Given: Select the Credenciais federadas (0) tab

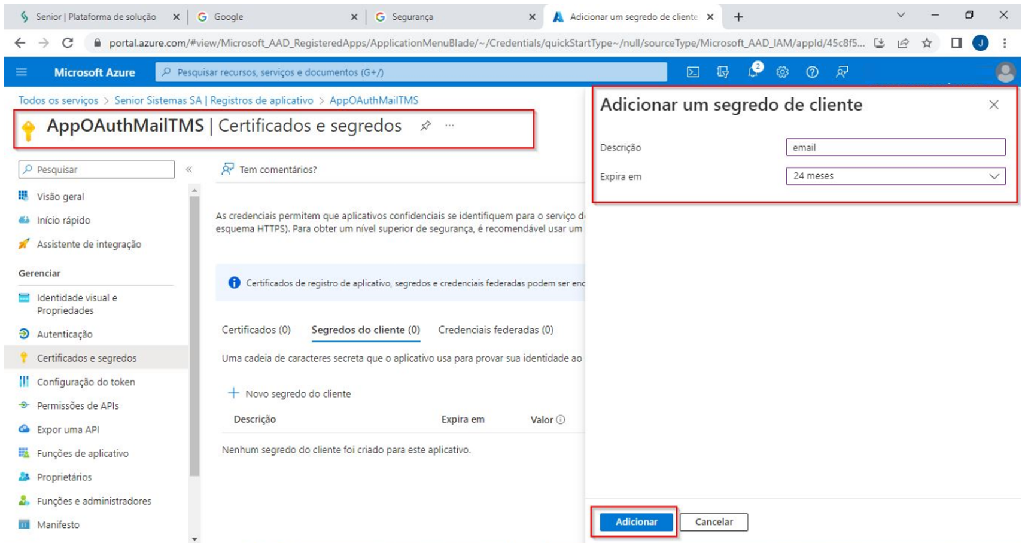Looking at the screenshot, I should pos(495,330).
